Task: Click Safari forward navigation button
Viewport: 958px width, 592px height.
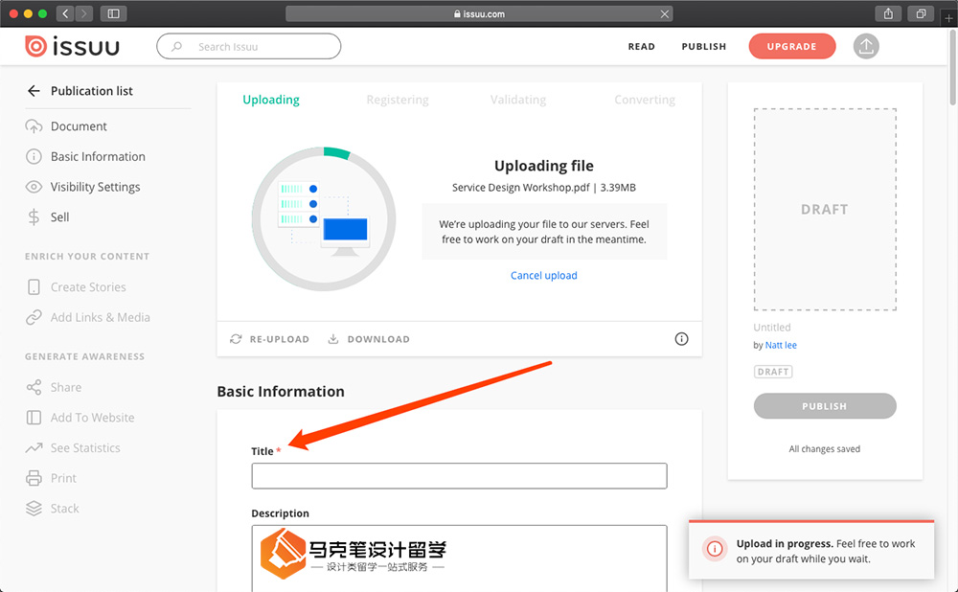Action: [84, 13]
